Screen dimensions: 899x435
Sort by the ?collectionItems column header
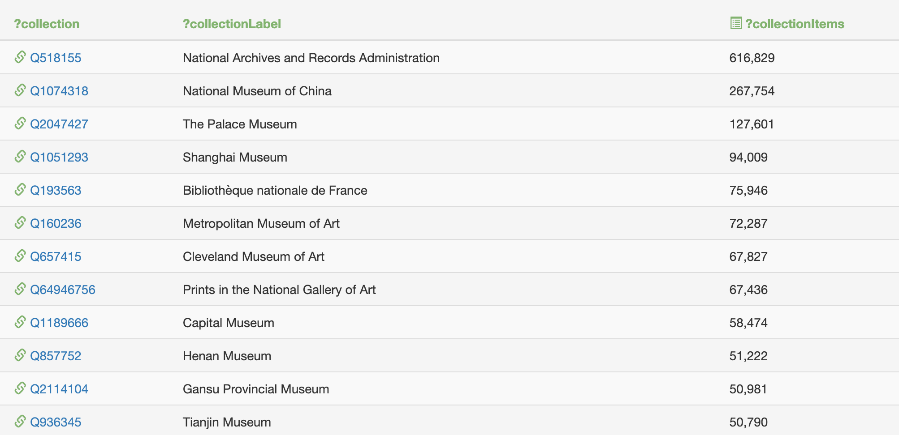coord(795,24)
